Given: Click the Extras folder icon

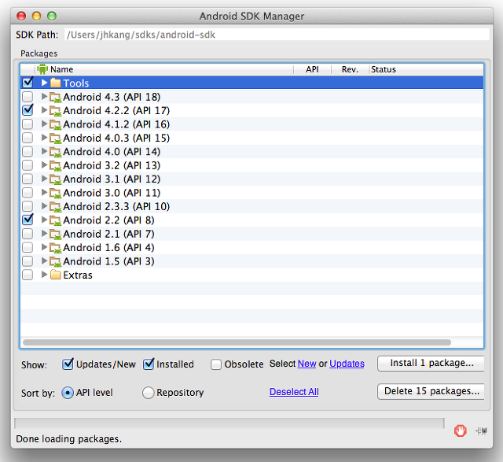Looking at the screenshot, I should tap(56, 275).
